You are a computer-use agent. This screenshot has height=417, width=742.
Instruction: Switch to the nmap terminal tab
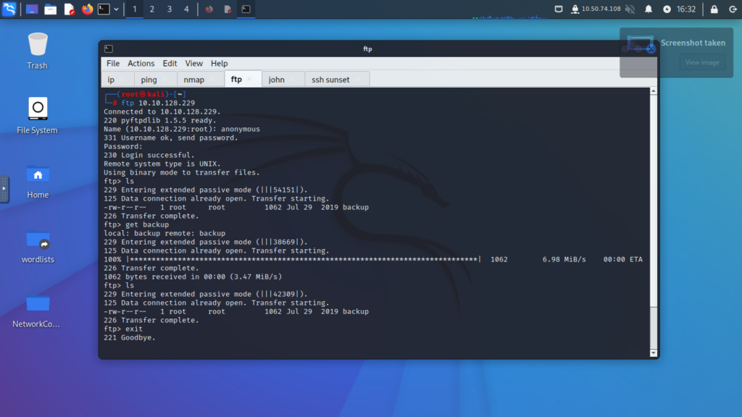coord(193,80)
